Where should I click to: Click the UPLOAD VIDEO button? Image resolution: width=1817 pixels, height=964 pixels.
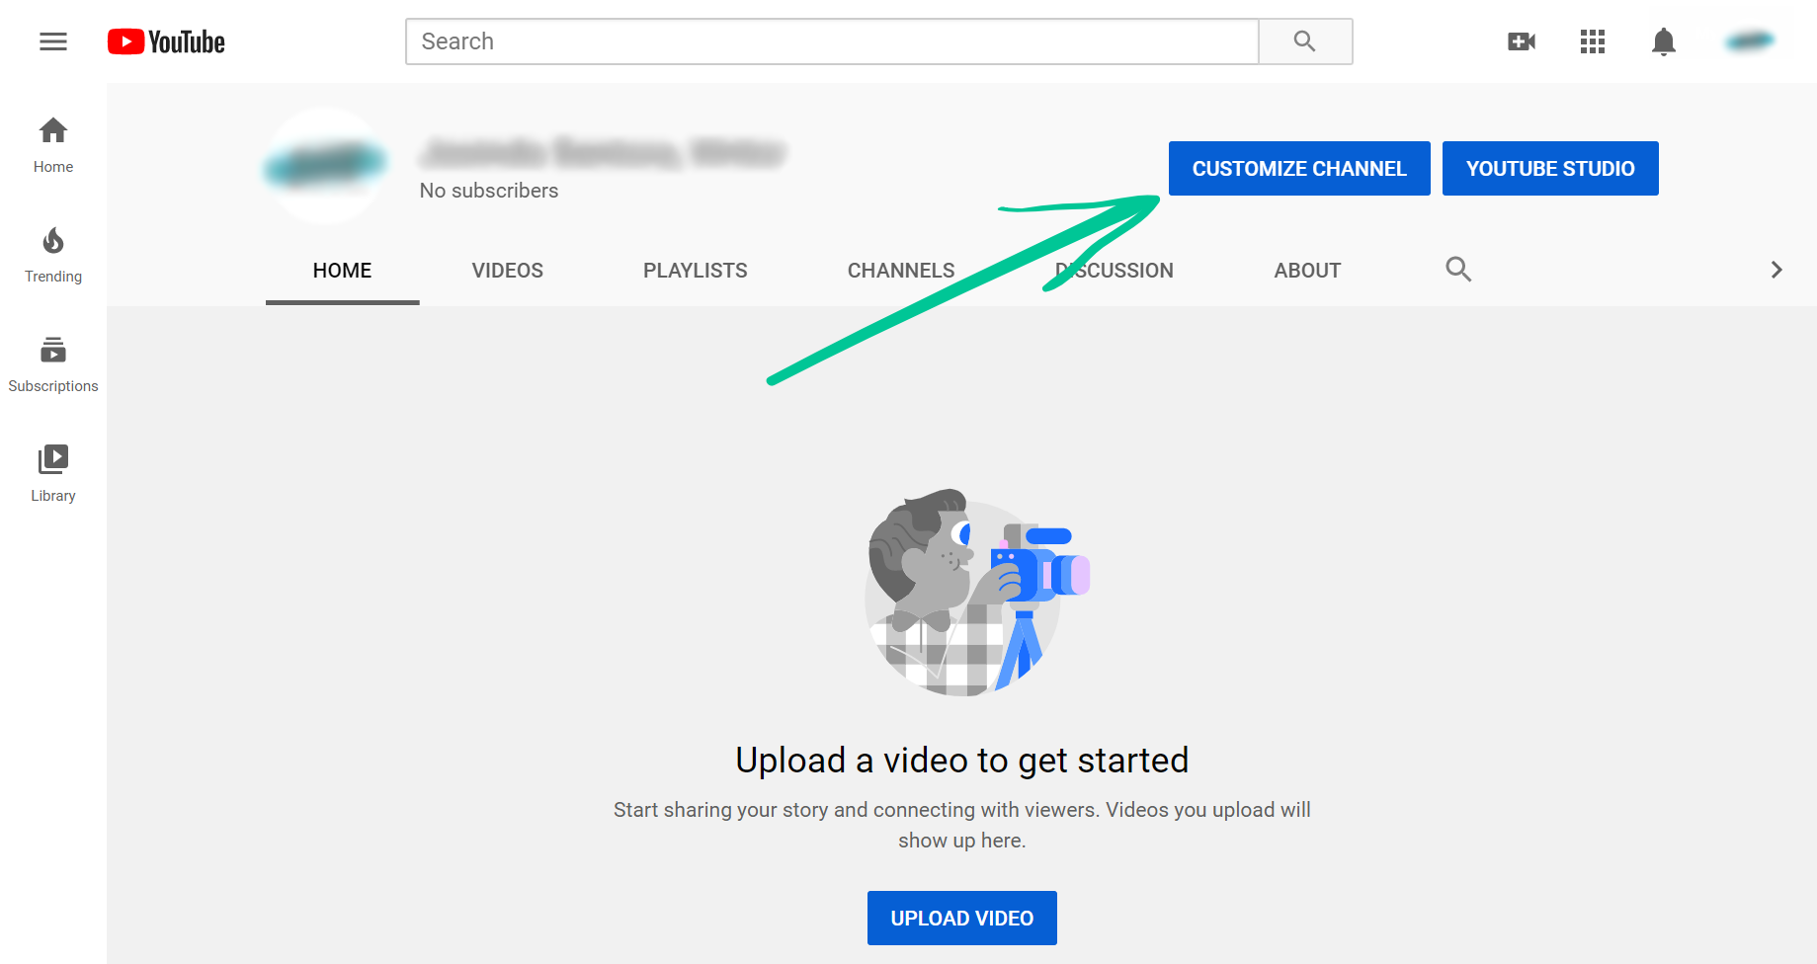(x=962, y=919)
